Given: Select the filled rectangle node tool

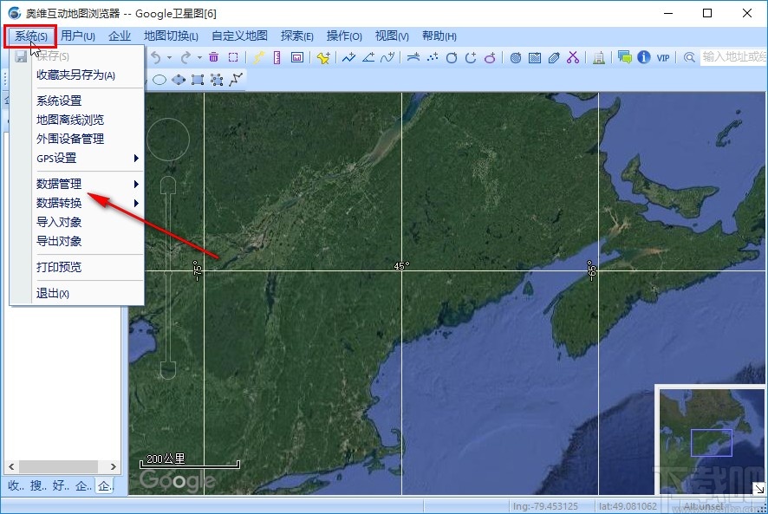Looking at the screenshot, I should 198,80.
